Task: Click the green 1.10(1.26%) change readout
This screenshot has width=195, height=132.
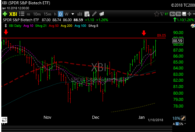Action: pyautogui.click(x=186, y=20)
